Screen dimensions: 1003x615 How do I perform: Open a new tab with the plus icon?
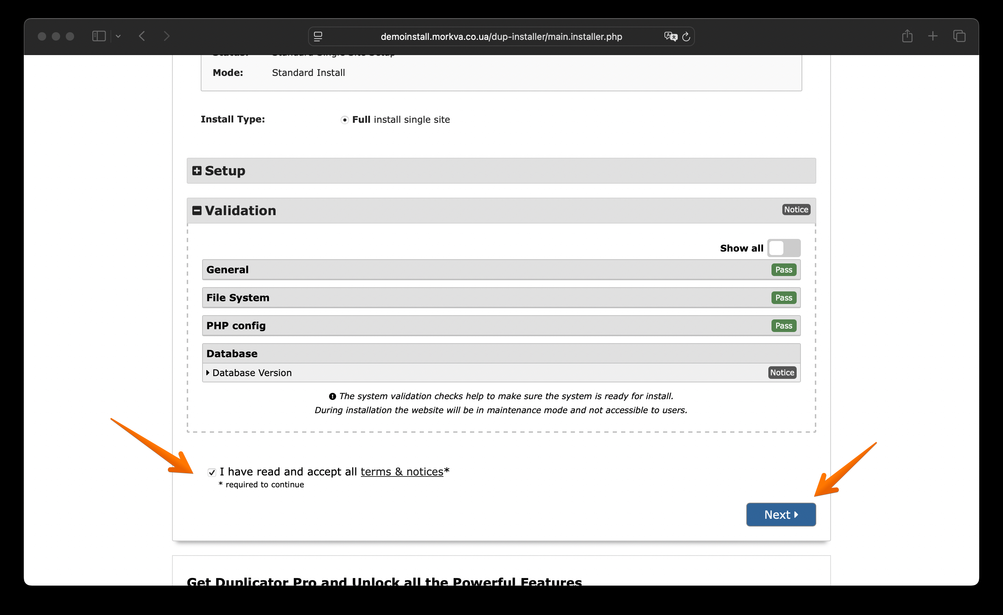tap(933, 36)
